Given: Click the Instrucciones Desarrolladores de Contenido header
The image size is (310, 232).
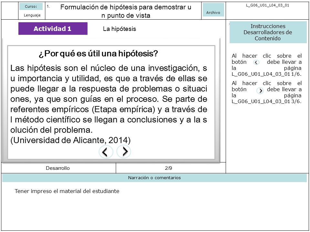Looking at the screenshot, I should [x=268, y=32].
